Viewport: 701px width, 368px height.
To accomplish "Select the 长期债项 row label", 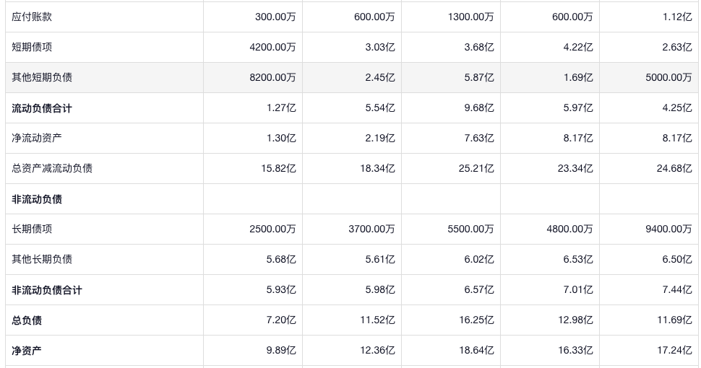I will [32, 229].
